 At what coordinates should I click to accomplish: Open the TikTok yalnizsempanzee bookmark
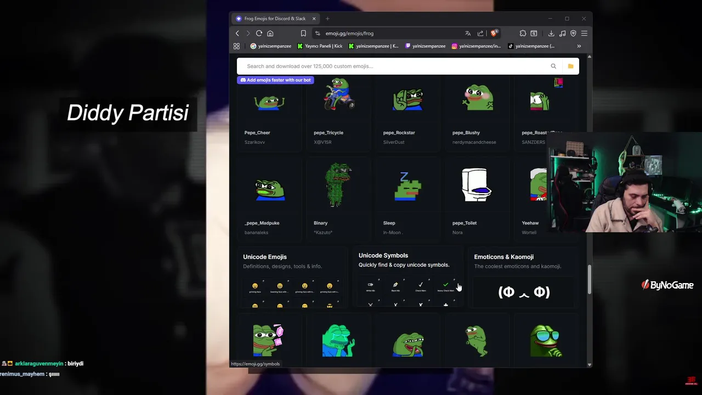[531, 46]
